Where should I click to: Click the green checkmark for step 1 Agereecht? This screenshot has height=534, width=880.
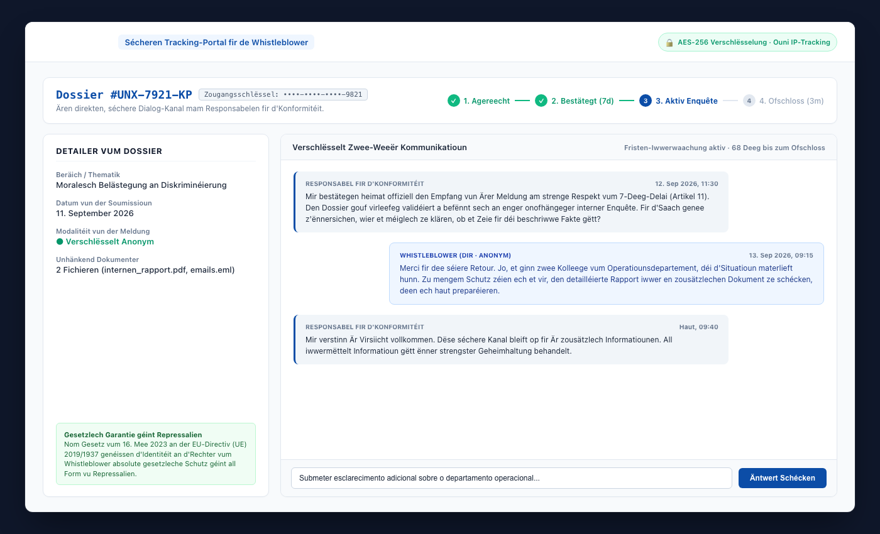pos(453,101)
